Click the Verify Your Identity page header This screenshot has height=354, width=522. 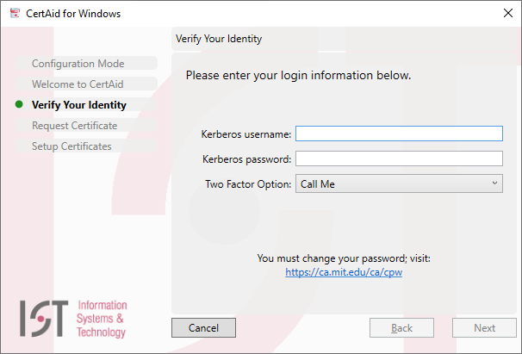point(219,39)
